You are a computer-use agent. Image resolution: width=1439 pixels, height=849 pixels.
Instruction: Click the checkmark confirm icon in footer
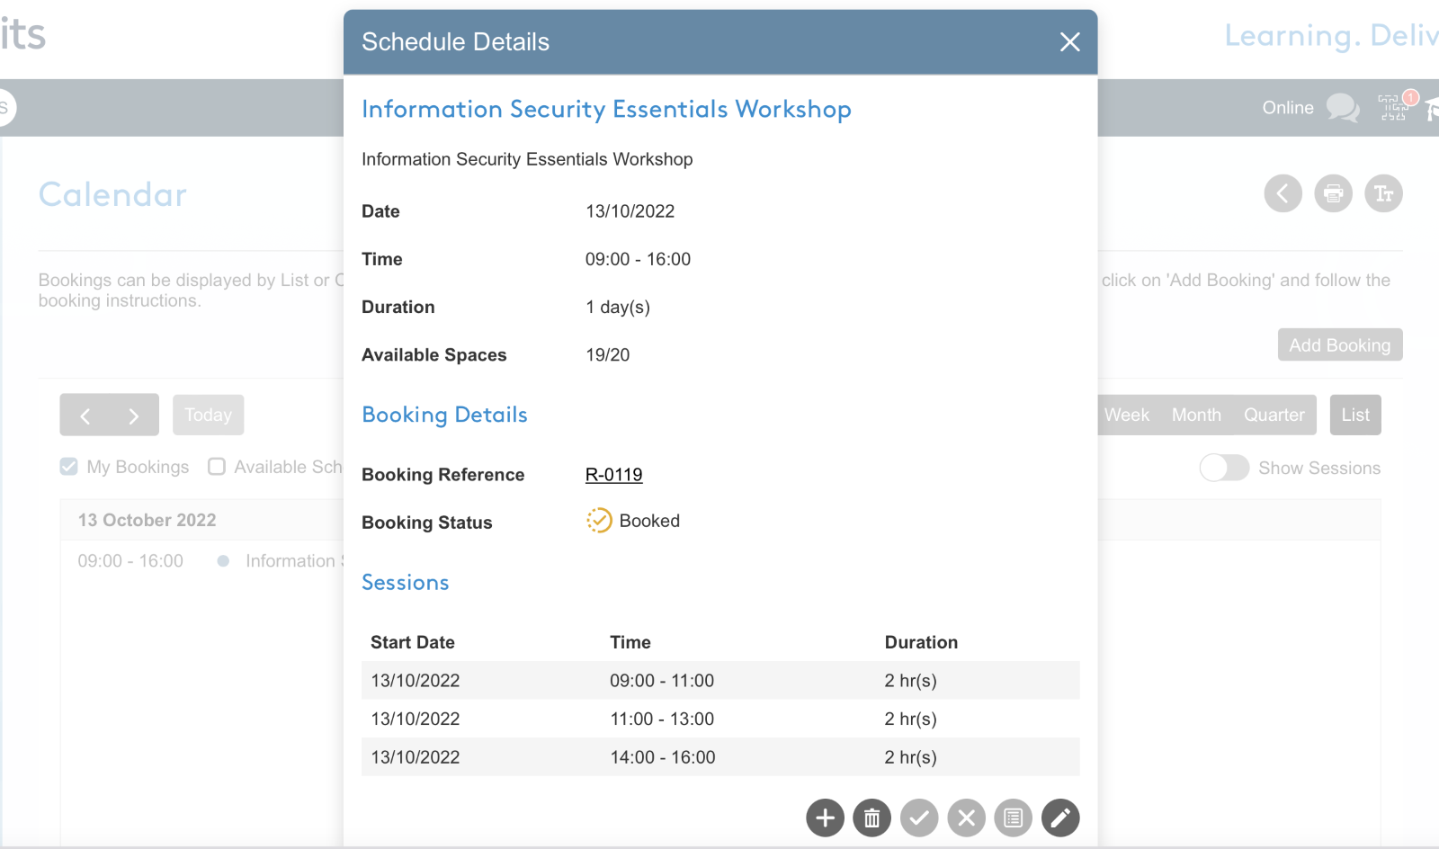tap(919, 818)
